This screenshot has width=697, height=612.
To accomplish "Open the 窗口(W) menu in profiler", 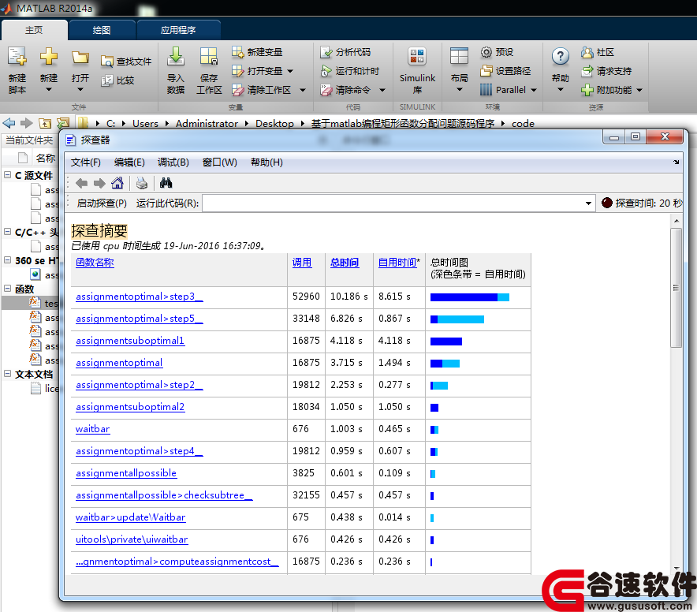I will [x=220, y=162].
